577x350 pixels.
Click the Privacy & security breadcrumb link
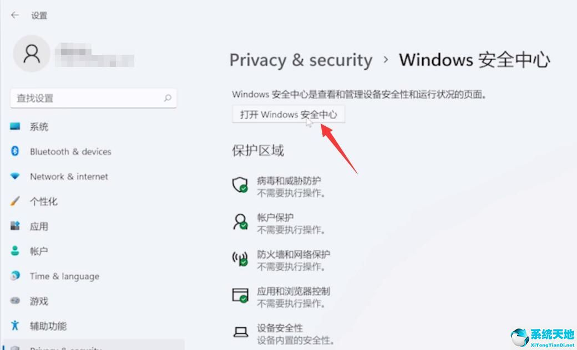click(x=300, y=60)
